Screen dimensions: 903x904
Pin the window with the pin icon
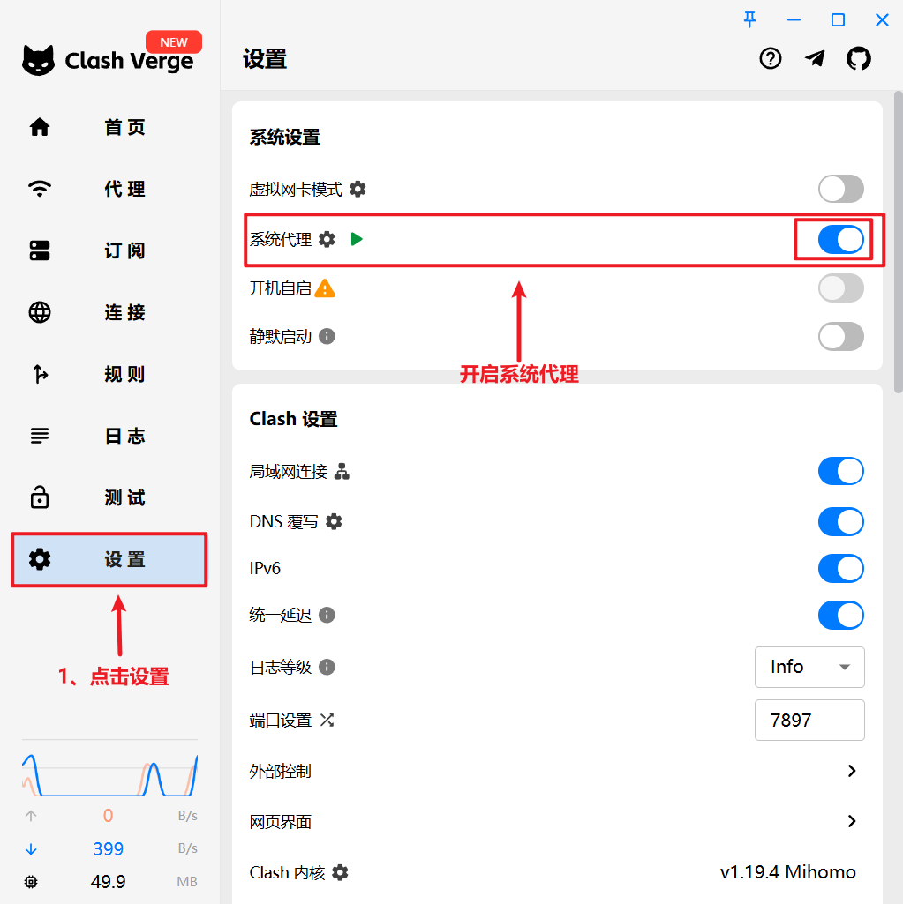tap(750, 19)
